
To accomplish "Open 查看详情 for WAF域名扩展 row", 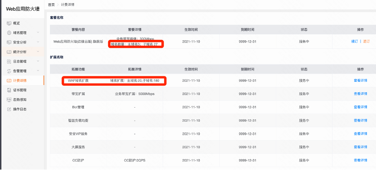I will 361,80.
